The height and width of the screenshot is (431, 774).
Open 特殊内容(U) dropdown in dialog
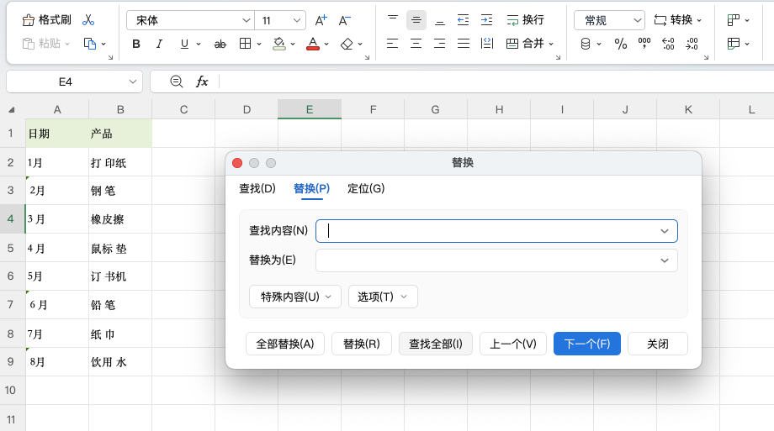(295, 297)
